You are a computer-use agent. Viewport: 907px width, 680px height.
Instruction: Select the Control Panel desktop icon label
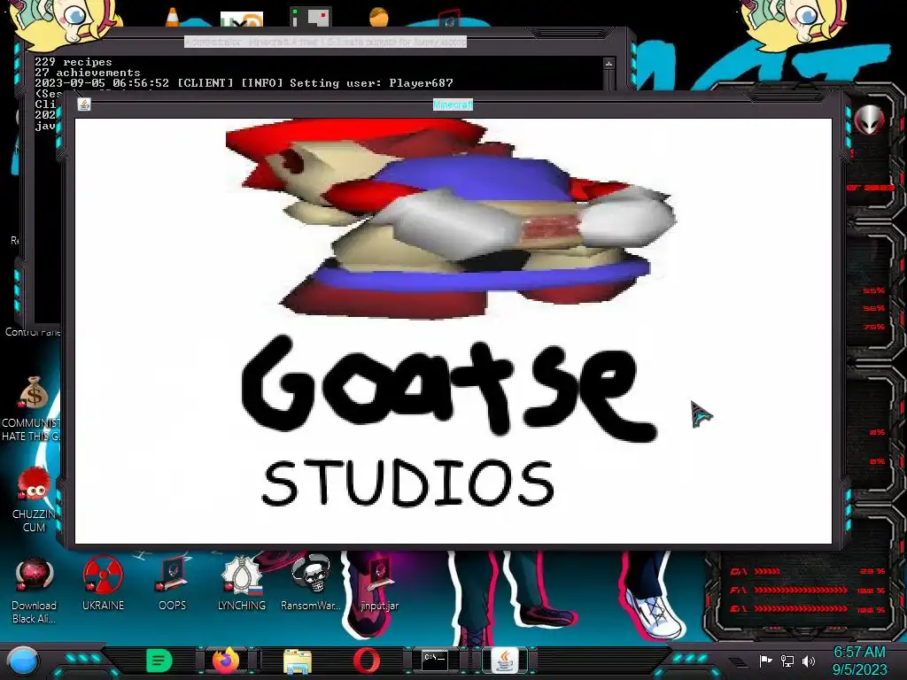coord(33,332)
